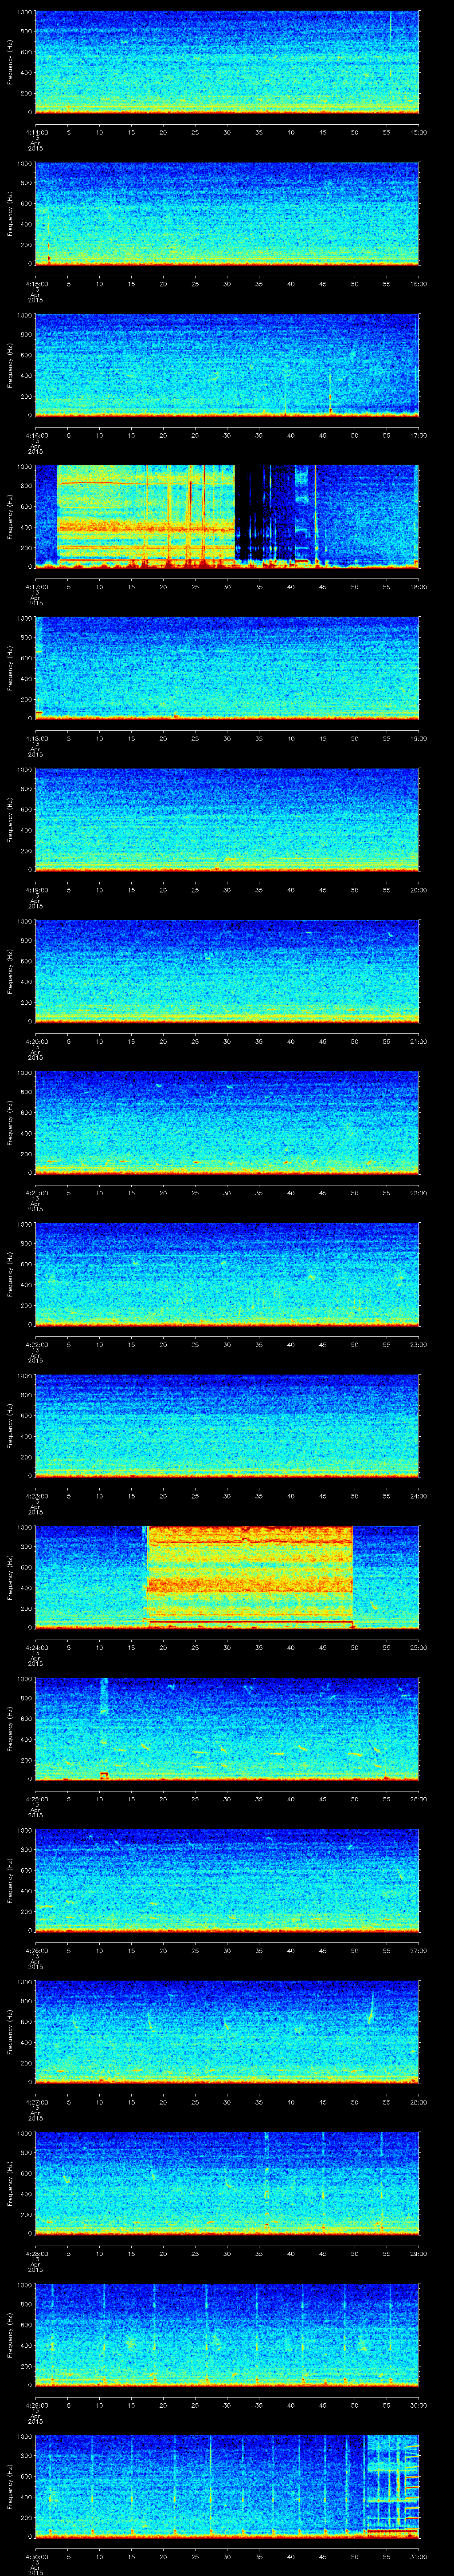Select the spectrogram panel starting at 4:27:00

pyautogui.click(x=227, y=2032)
